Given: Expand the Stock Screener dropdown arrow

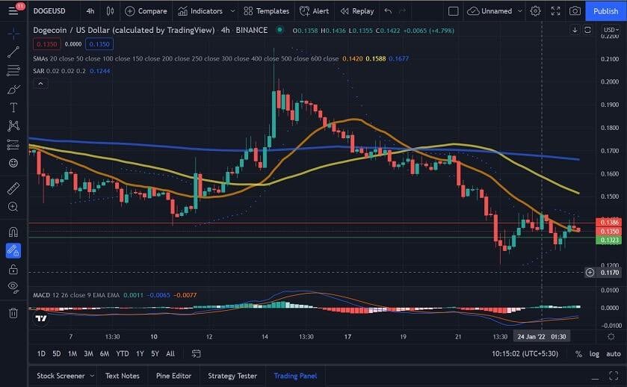Looking at the screenshot, I should click(92, 376).
